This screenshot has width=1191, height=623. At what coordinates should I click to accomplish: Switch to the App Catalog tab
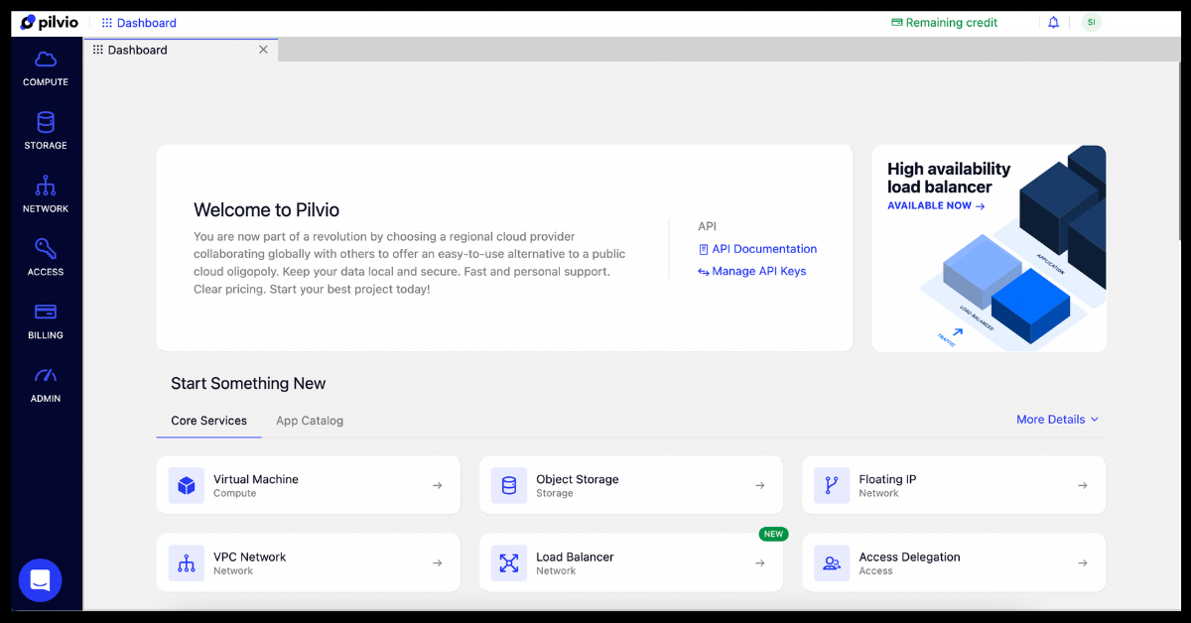pyautogui.click(x=310, y=421)
